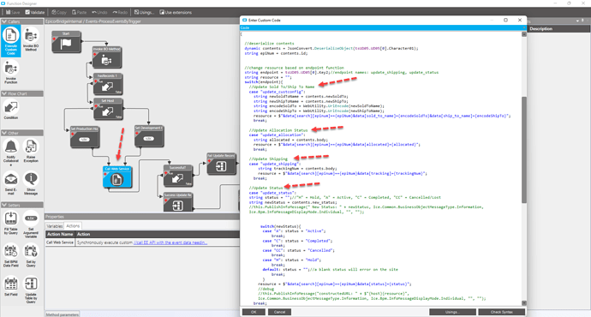The width and height of the screenshot is (591, 317).
Task: Select the Call Web Service node
Action: 117,176
